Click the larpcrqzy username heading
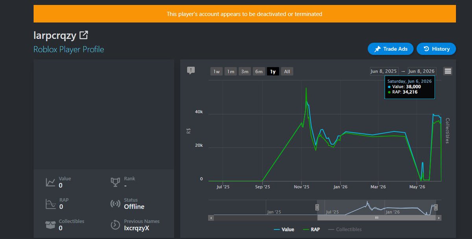 (x=55, y=35)
